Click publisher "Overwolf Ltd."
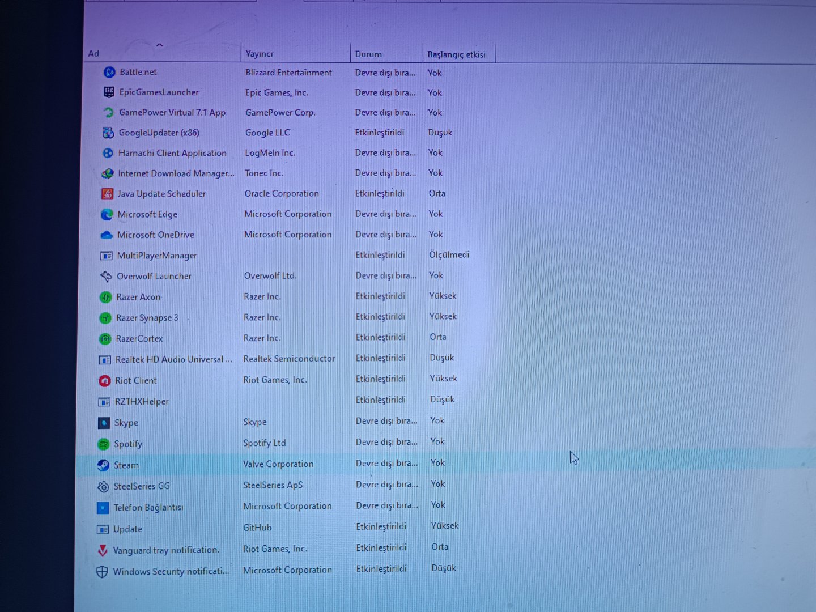816x612 pixels. click(270, 276)
